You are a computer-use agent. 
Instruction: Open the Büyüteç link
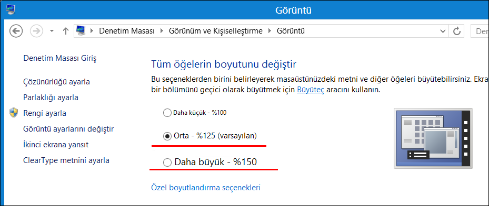(311, 90)
